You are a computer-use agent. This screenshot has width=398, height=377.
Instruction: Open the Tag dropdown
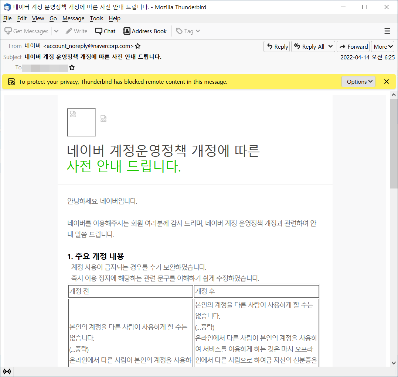[188, 31]
